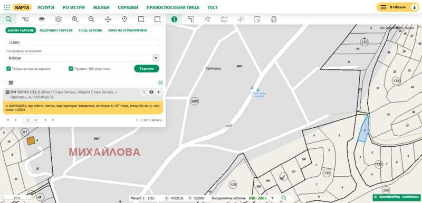Click the green Търсене search button
Viewport: 422px width, 203px height.
(x=147, y=69)
